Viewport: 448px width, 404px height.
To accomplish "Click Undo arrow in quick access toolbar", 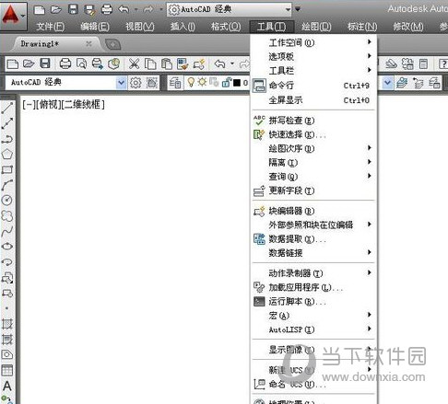I will [124, 9].
